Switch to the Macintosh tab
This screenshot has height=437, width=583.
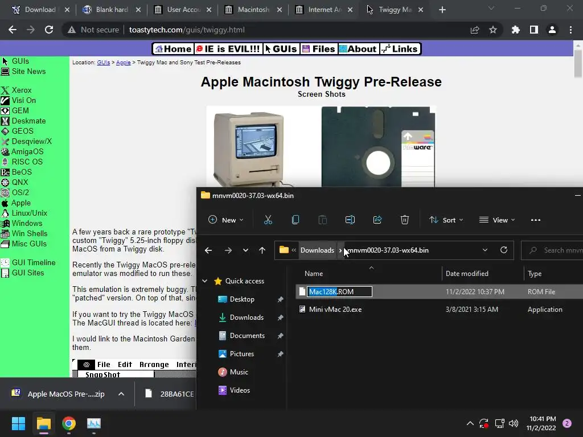(x=253, y=10)
